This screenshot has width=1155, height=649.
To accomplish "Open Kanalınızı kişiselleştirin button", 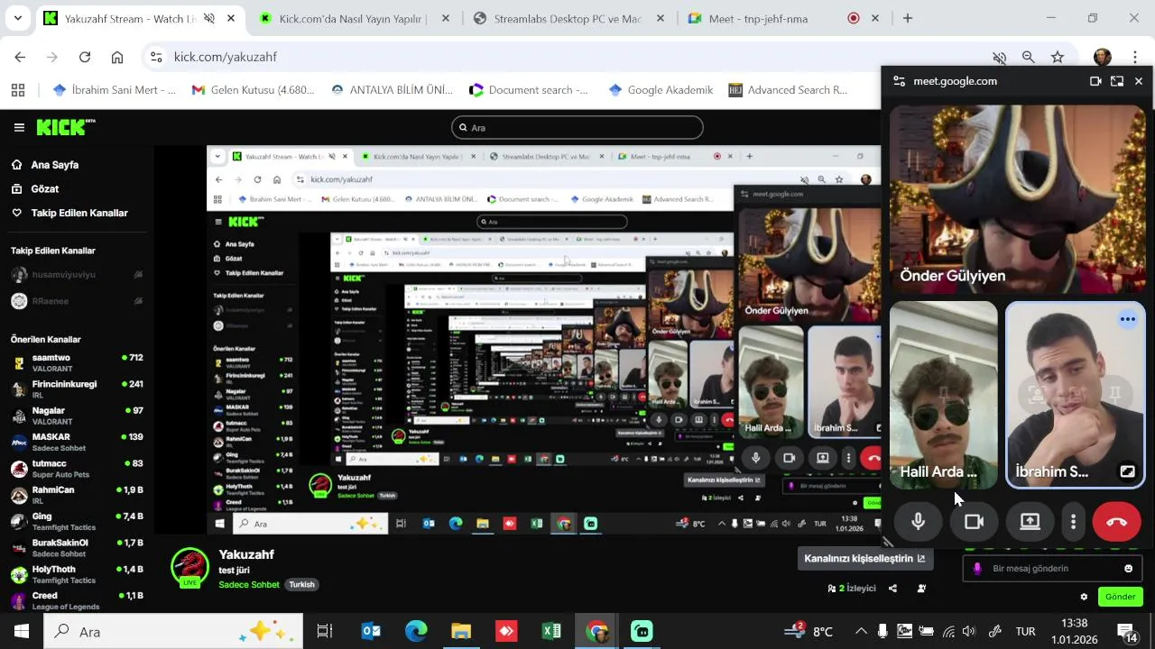I will tap(864, 559).
